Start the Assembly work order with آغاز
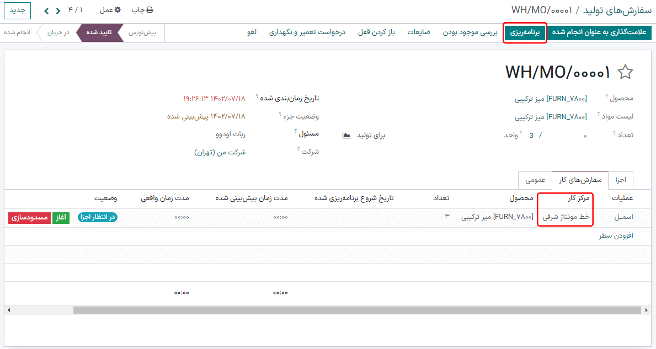This screenshot has height=349, width=656. (60, 218)
